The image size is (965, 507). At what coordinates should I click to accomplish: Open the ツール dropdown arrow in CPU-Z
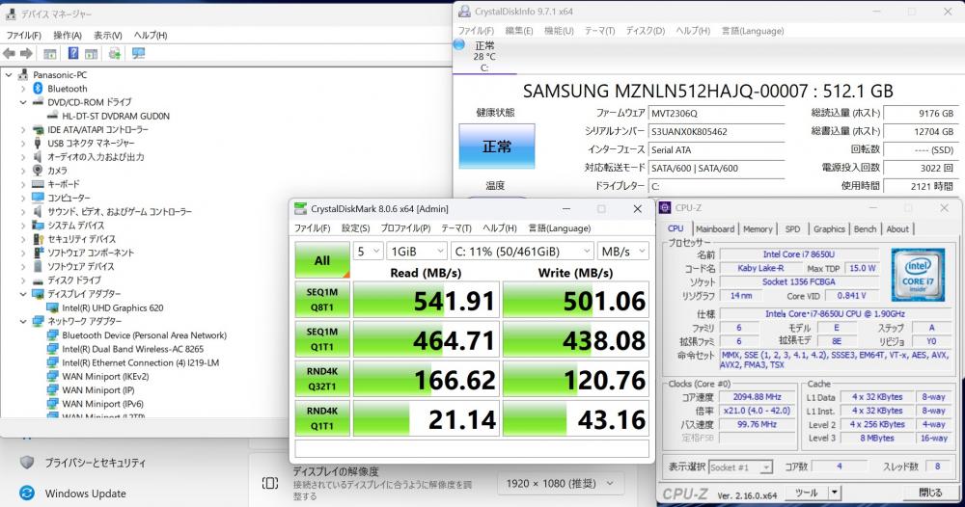(835, 493)
